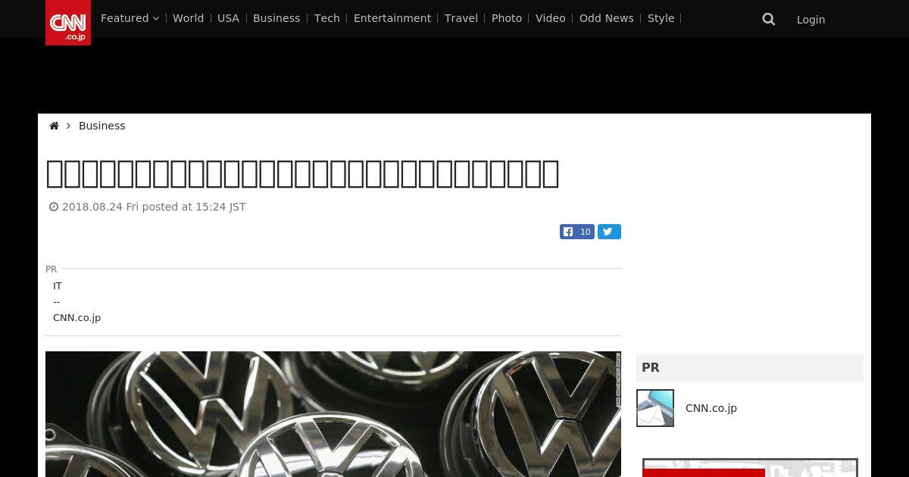Share article via Twitter button
This screenshot has height=477, width=909.
tap(609, 232)
